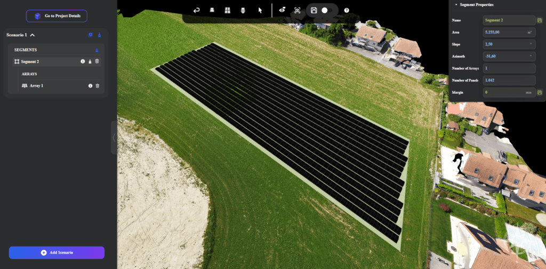Screen dimensions: 546x269
Task: Collapse the sidebar using the edge handle
Action: point(114,138)
